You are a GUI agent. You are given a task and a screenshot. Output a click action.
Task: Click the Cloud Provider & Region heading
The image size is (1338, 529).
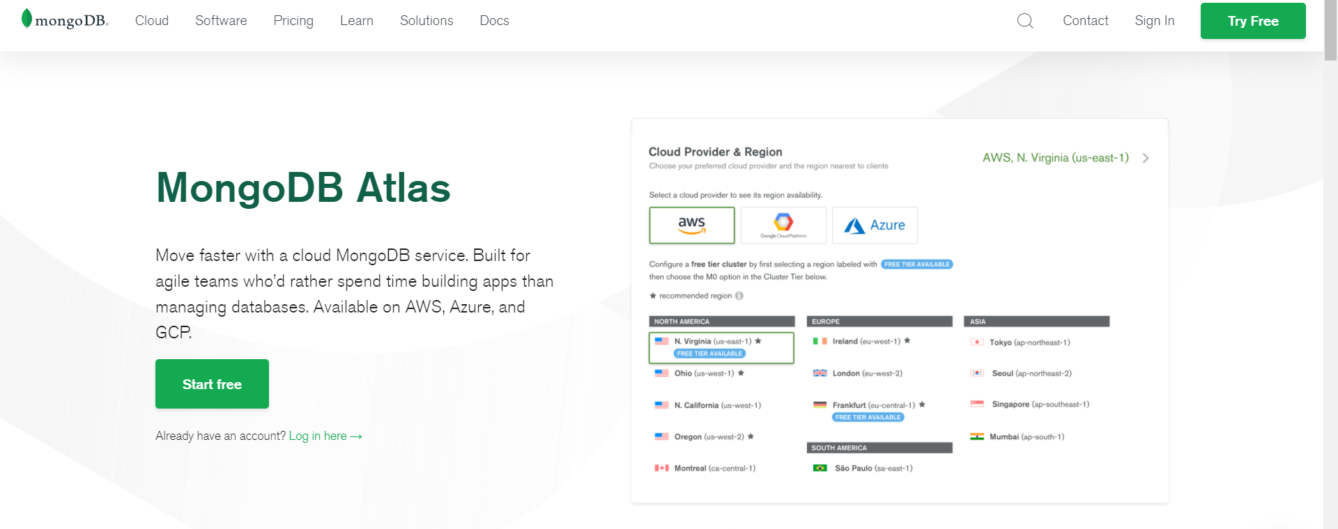(x=715, y=152)
